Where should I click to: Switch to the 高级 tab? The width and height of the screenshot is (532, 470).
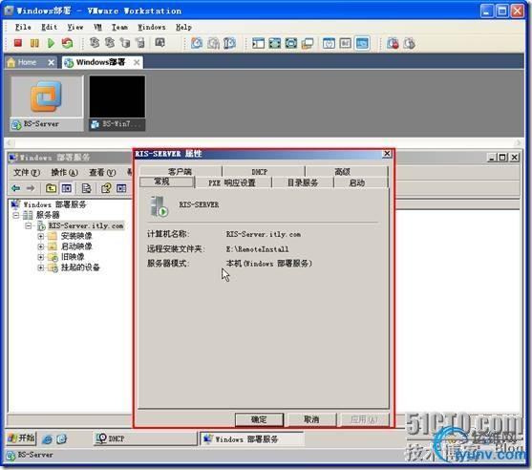343,172
